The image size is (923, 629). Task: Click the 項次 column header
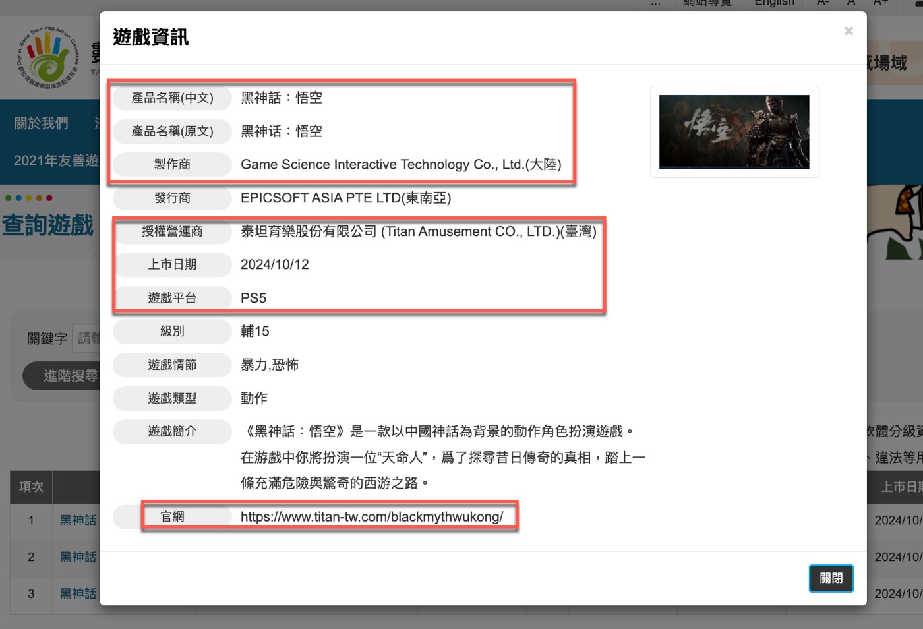pyautogui.click(x=31, y=487)
